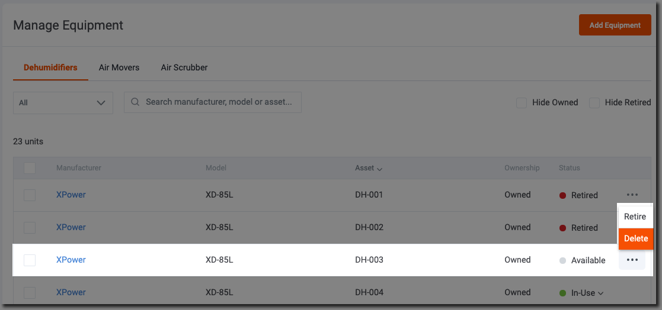
Task: Check the select-all header checkbox
Action: (x=30, y=168)
